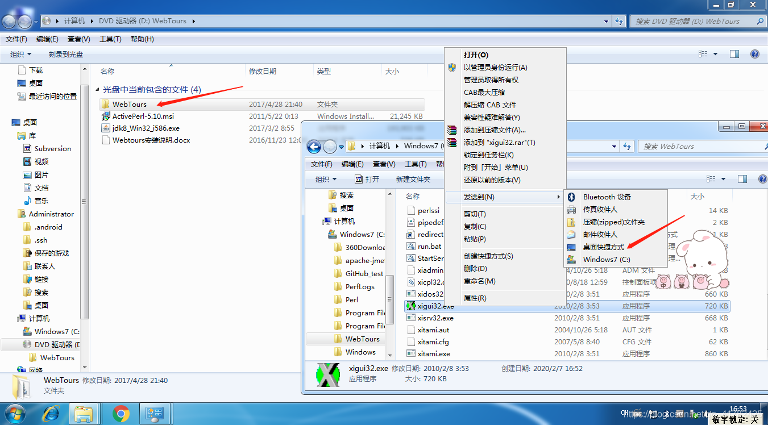This screenshot has width=768, height=425.
Task: Refresh the back window address bar
Action: (619, 21)
